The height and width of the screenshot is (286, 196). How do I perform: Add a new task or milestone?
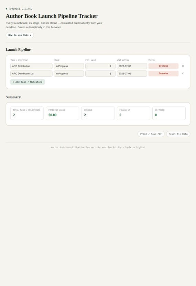pos(28,82)
